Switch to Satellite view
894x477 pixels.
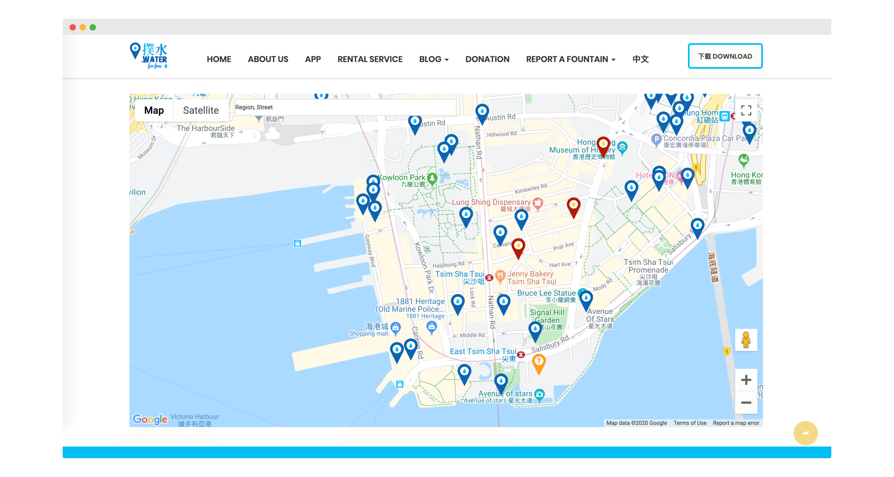pos(201,110)
